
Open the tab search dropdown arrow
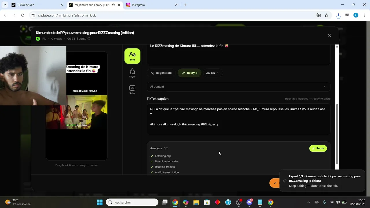coord(5,5)
